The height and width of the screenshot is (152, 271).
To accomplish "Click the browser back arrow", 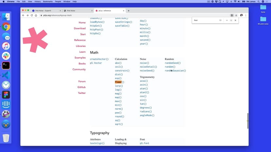I will point(23,15).
